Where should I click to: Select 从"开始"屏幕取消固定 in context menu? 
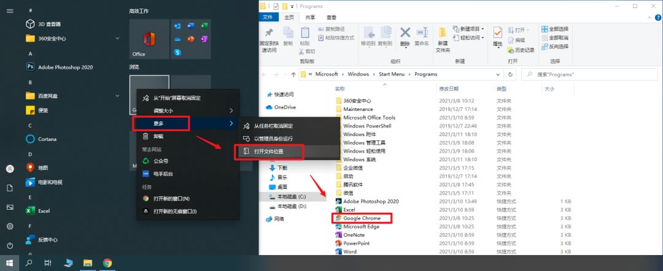(188, 98)
